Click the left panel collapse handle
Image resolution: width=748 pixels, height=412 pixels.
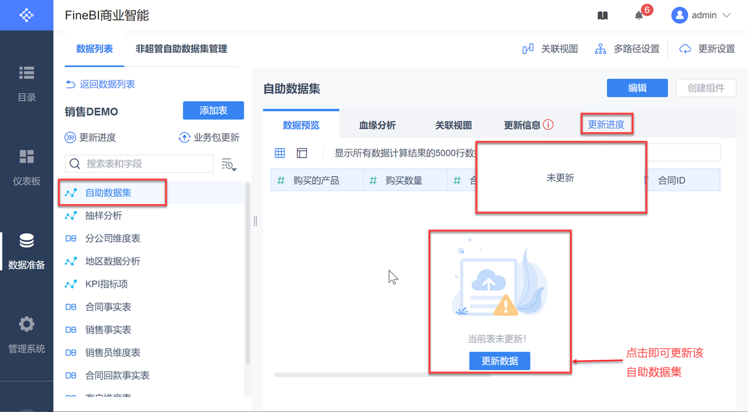coord(256,222)
